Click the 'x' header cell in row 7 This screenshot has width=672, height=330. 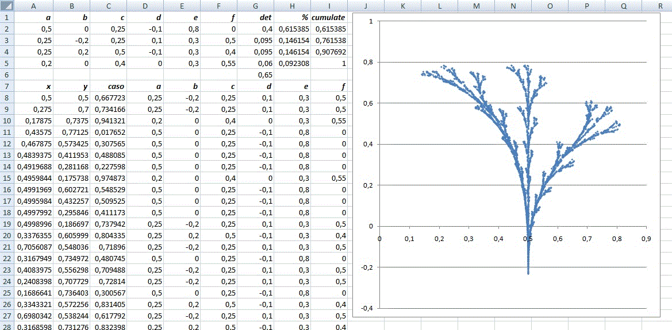(34, 87)
